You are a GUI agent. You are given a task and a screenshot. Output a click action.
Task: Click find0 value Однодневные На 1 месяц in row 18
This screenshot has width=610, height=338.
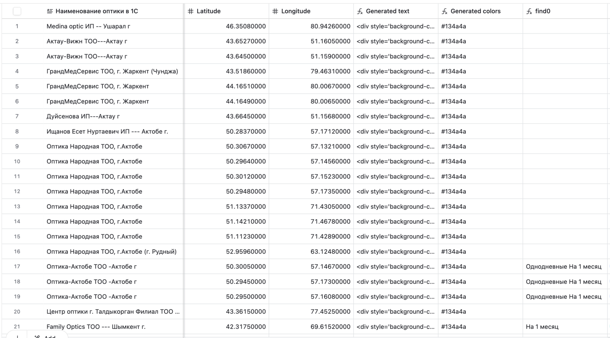(x=564, y=282)
